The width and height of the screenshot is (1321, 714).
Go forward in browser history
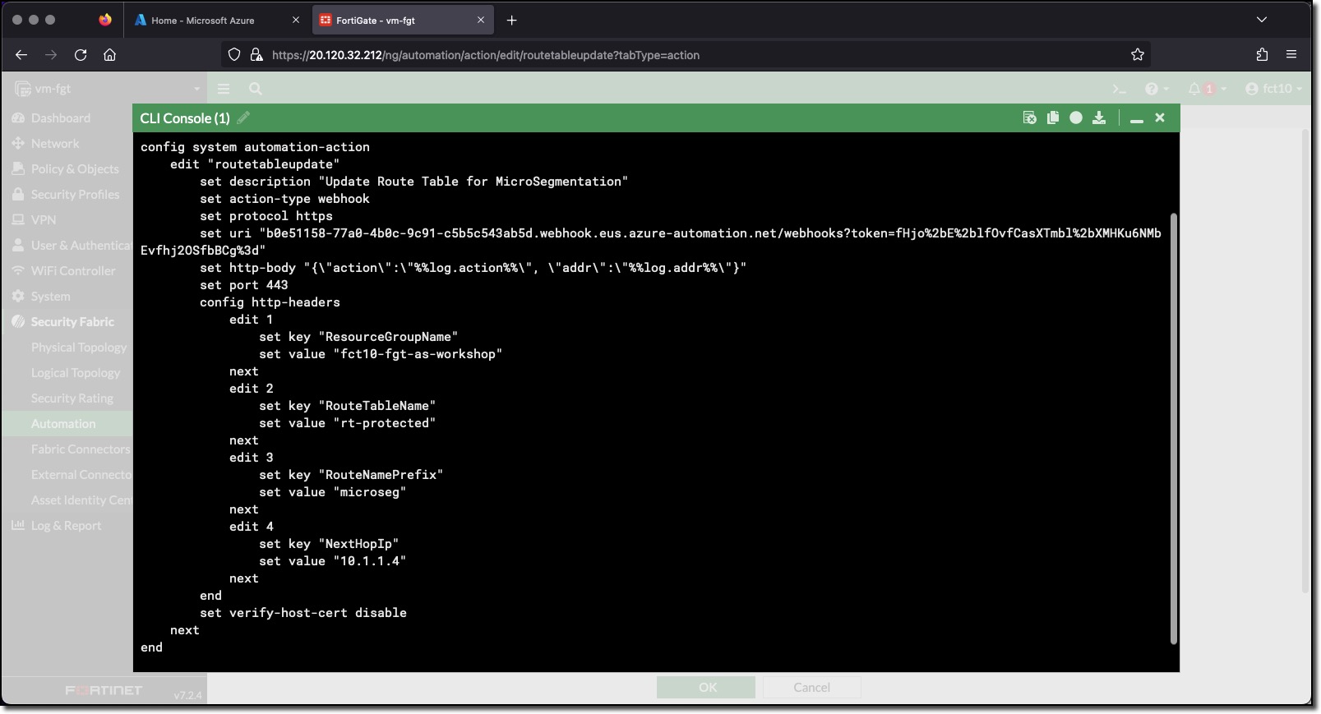(x=51, y=55)
